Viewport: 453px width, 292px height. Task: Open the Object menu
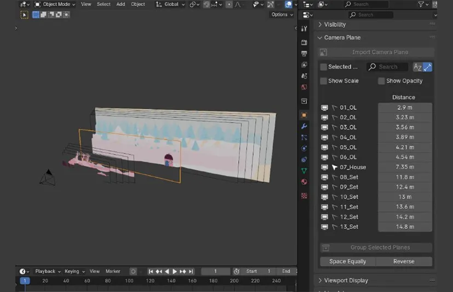[x=138, y=4]
